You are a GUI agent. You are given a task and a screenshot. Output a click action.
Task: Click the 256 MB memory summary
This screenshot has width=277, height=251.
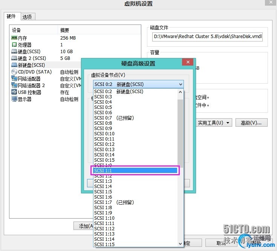tap(68, 38)
